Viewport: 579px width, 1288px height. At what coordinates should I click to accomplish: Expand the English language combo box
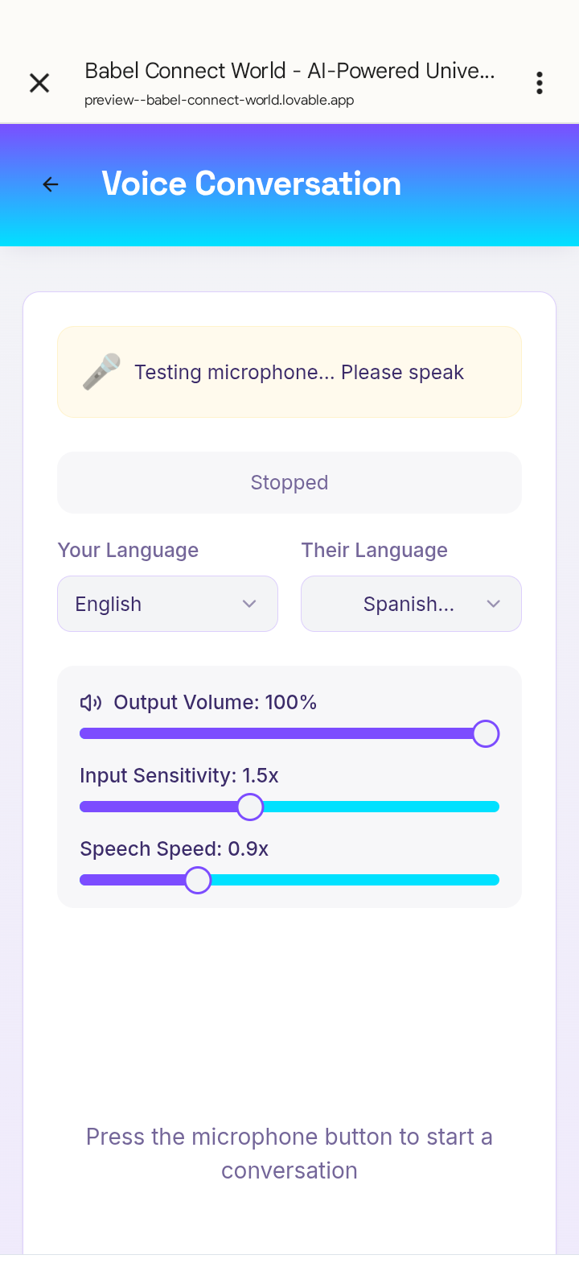pos(167,603)
